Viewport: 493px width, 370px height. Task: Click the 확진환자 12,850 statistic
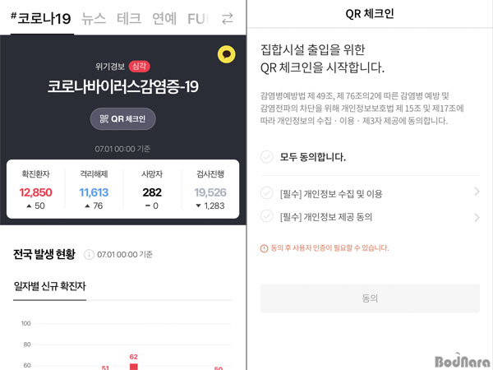[x=36, y=190]
